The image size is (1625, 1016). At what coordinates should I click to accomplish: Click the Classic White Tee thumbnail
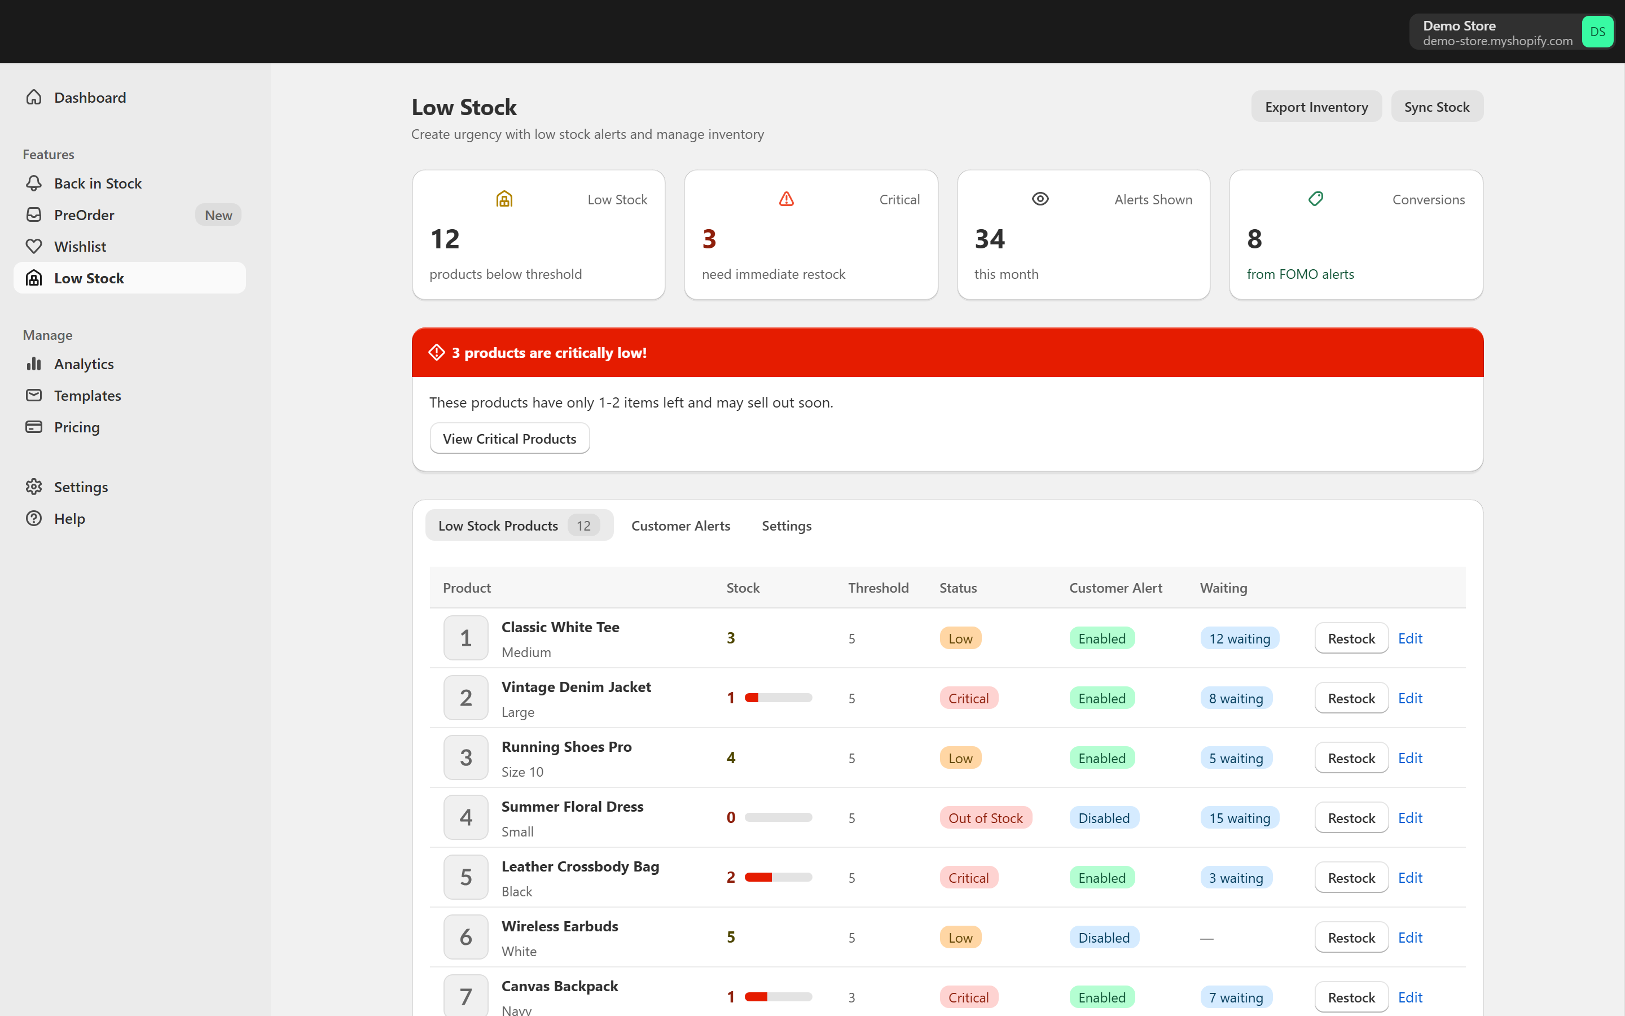point(465,638)
